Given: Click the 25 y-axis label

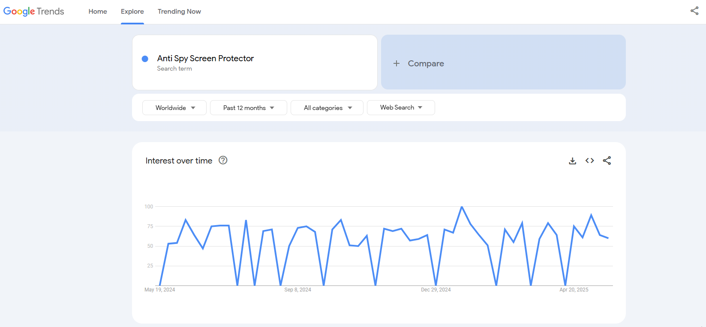Looking at the screenshot, I should (150, 266).
